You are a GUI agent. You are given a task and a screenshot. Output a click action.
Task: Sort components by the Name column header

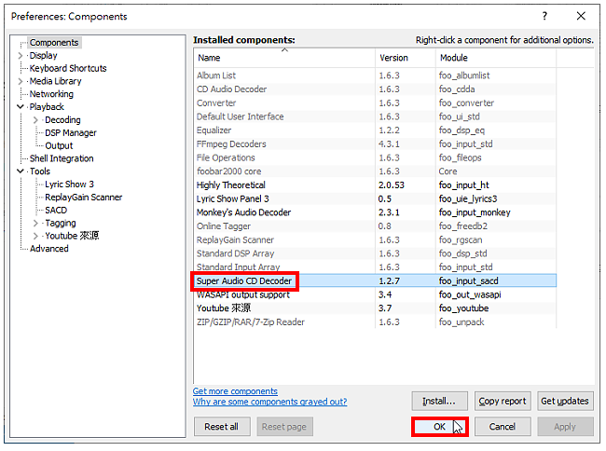click(284, 58)
